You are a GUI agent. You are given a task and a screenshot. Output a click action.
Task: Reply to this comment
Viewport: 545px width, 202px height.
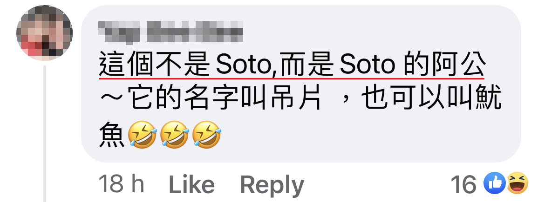(272, 185)
